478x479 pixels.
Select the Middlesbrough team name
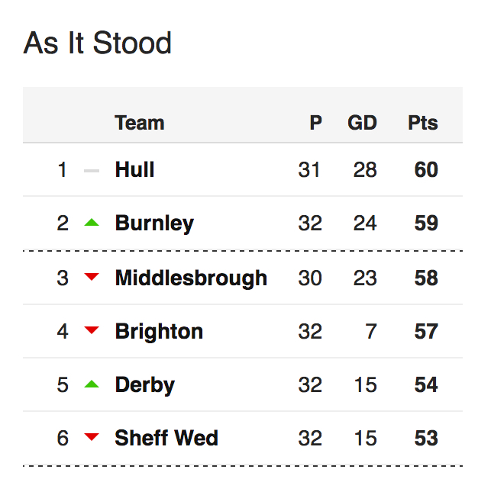pyautogui.click(x=191, y=278)
